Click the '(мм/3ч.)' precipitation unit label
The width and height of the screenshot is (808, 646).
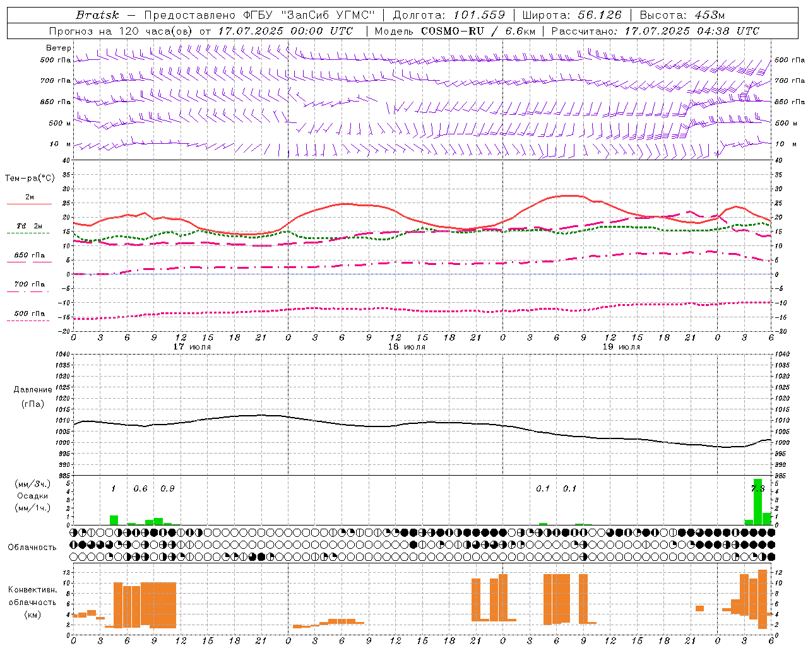coord(33,484)
